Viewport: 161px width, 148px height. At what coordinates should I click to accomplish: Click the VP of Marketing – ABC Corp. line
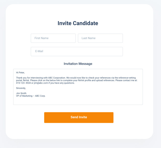[x=31, y=96]
